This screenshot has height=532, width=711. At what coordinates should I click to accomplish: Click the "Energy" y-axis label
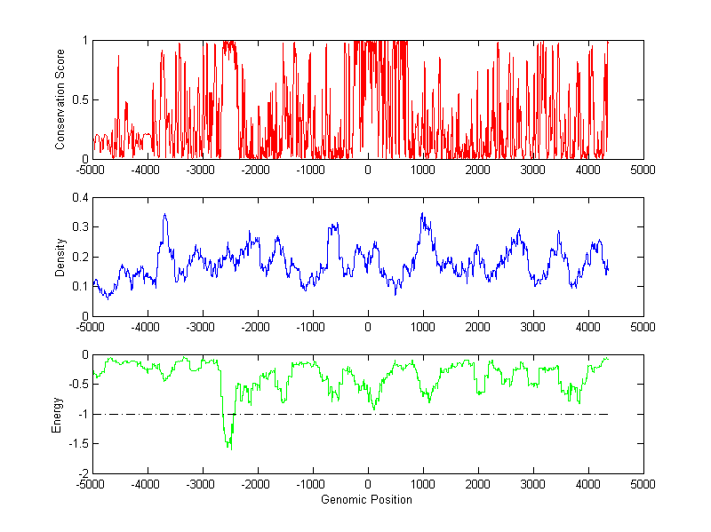point(56,415)
